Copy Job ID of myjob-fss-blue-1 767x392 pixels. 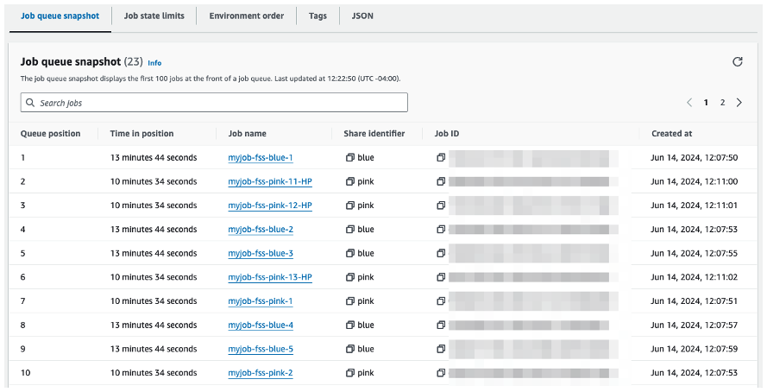point(441,158)
